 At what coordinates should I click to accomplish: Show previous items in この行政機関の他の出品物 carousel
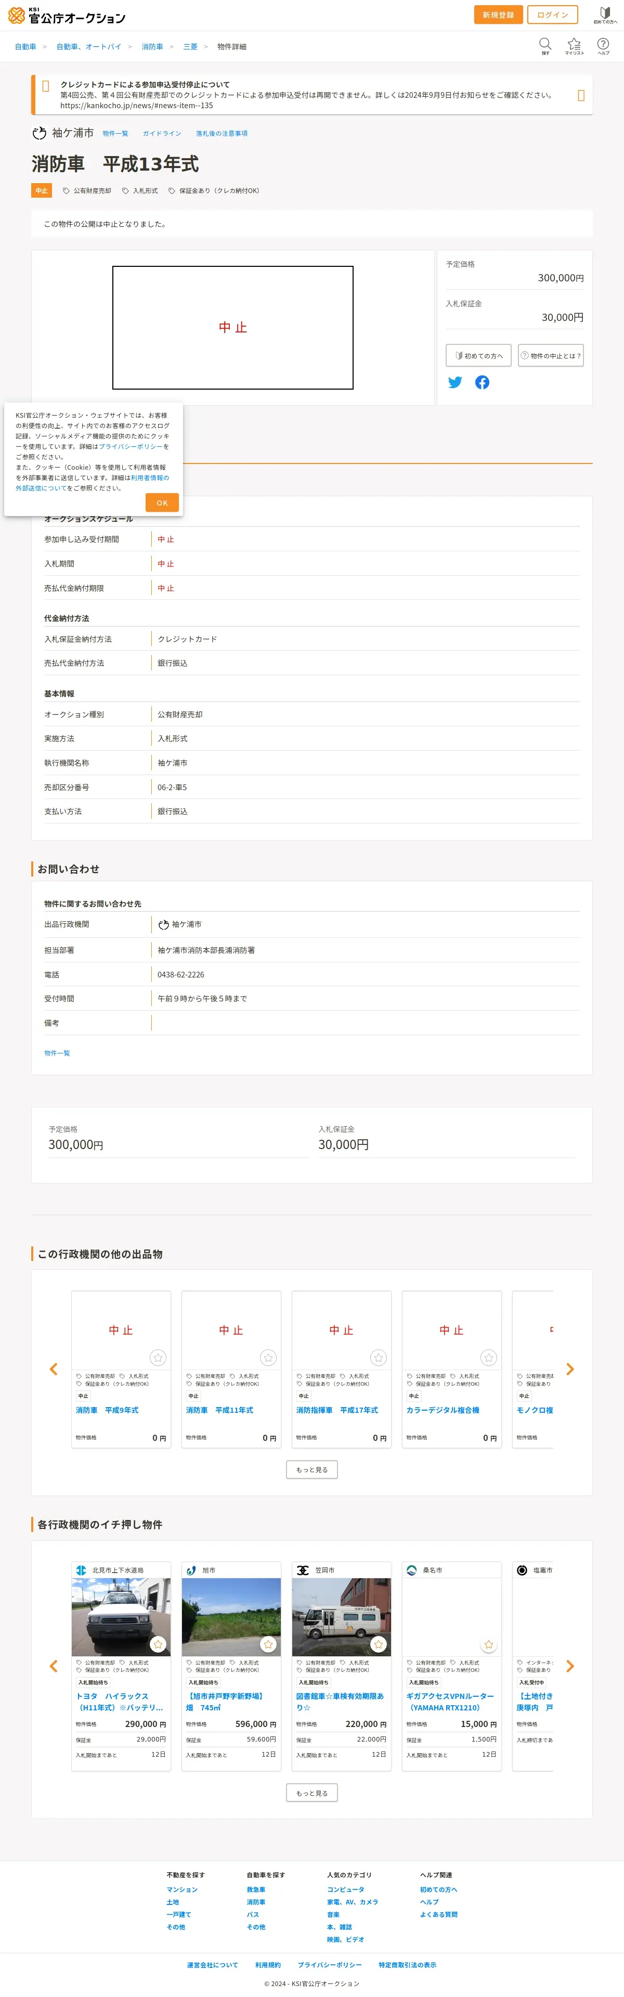(54, 1369)
